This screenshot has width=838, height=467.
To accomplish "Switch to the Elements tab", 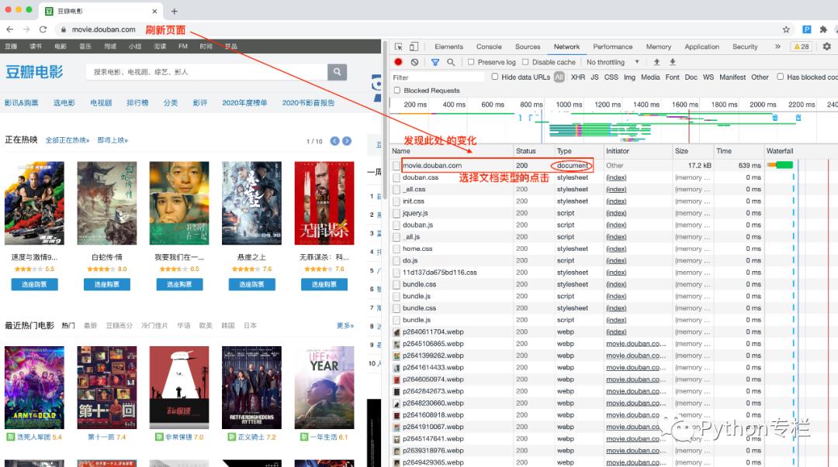I will (449, 46).
